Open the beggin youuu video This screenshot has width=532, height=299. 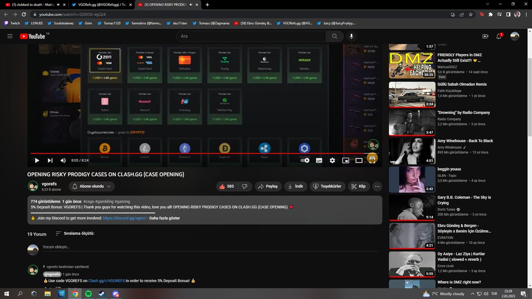[x=412, y=179]
